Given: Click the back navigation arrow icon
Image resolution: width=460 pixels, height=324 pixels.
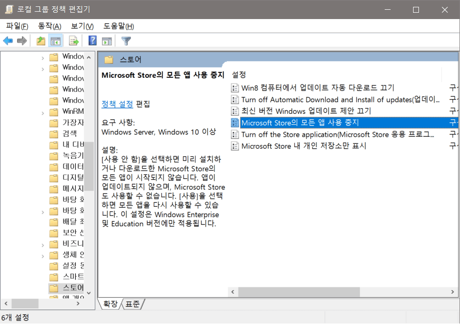Looking at the screenshot, I should click(x=8, y=41).
